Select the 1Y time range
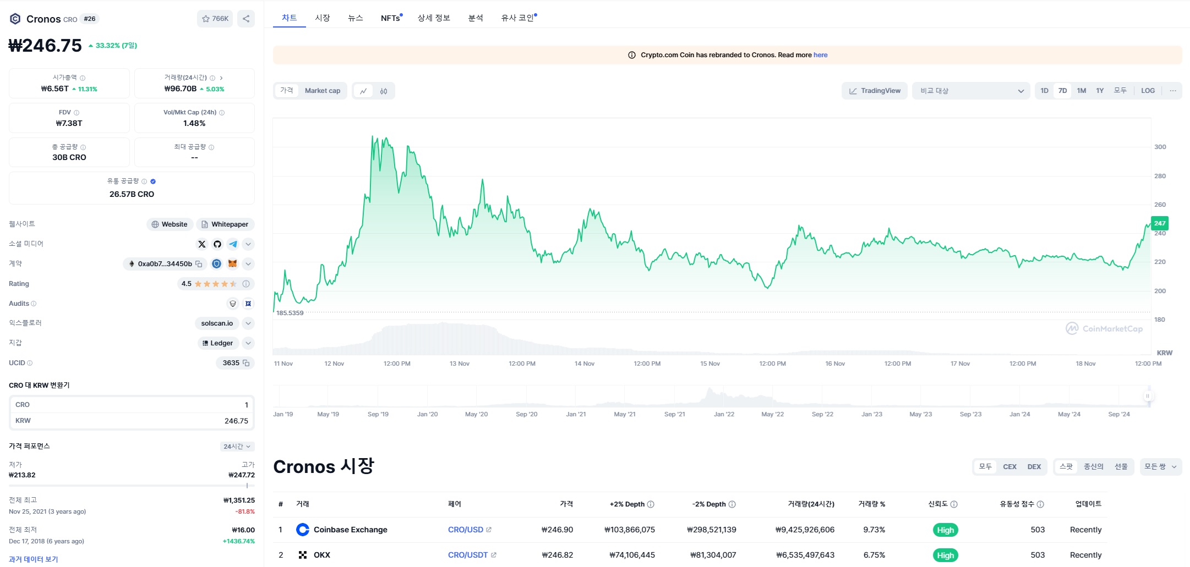Image resolution: width=1190 pixels, height=567 pixels. click(1100, 91)
